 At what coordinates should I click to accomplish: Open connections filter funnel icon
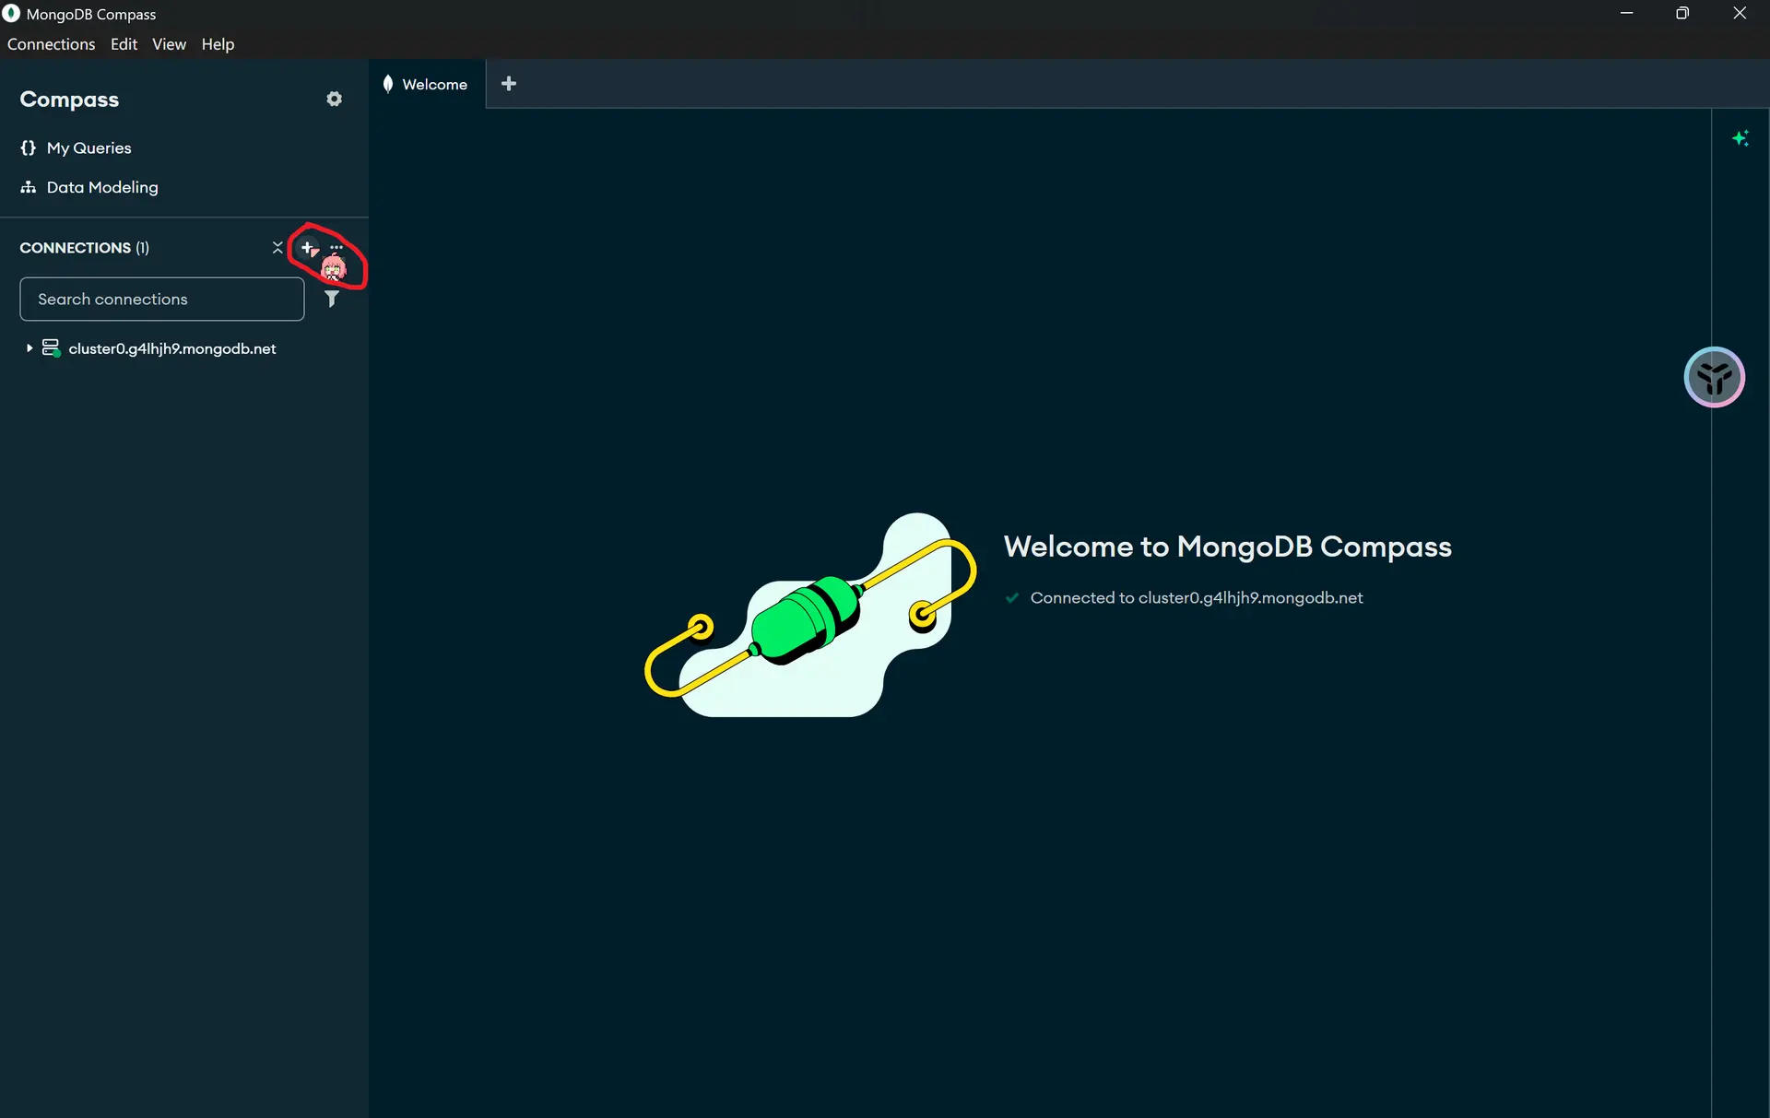[332, 300]
